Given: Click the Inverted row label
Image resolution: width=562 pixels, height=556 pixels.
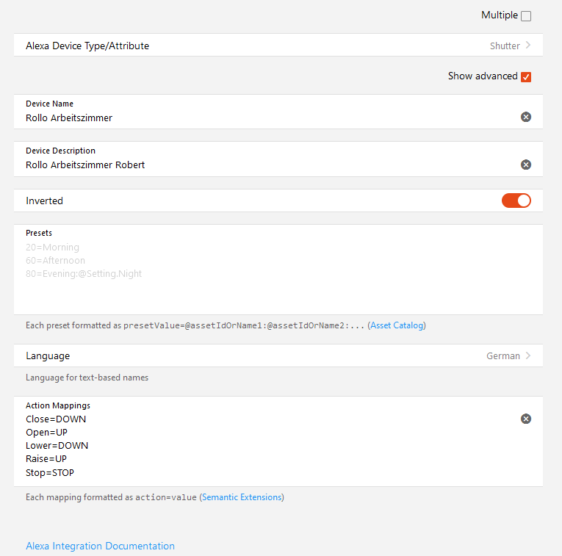Looking at the screenshot, I should (45, 201).
